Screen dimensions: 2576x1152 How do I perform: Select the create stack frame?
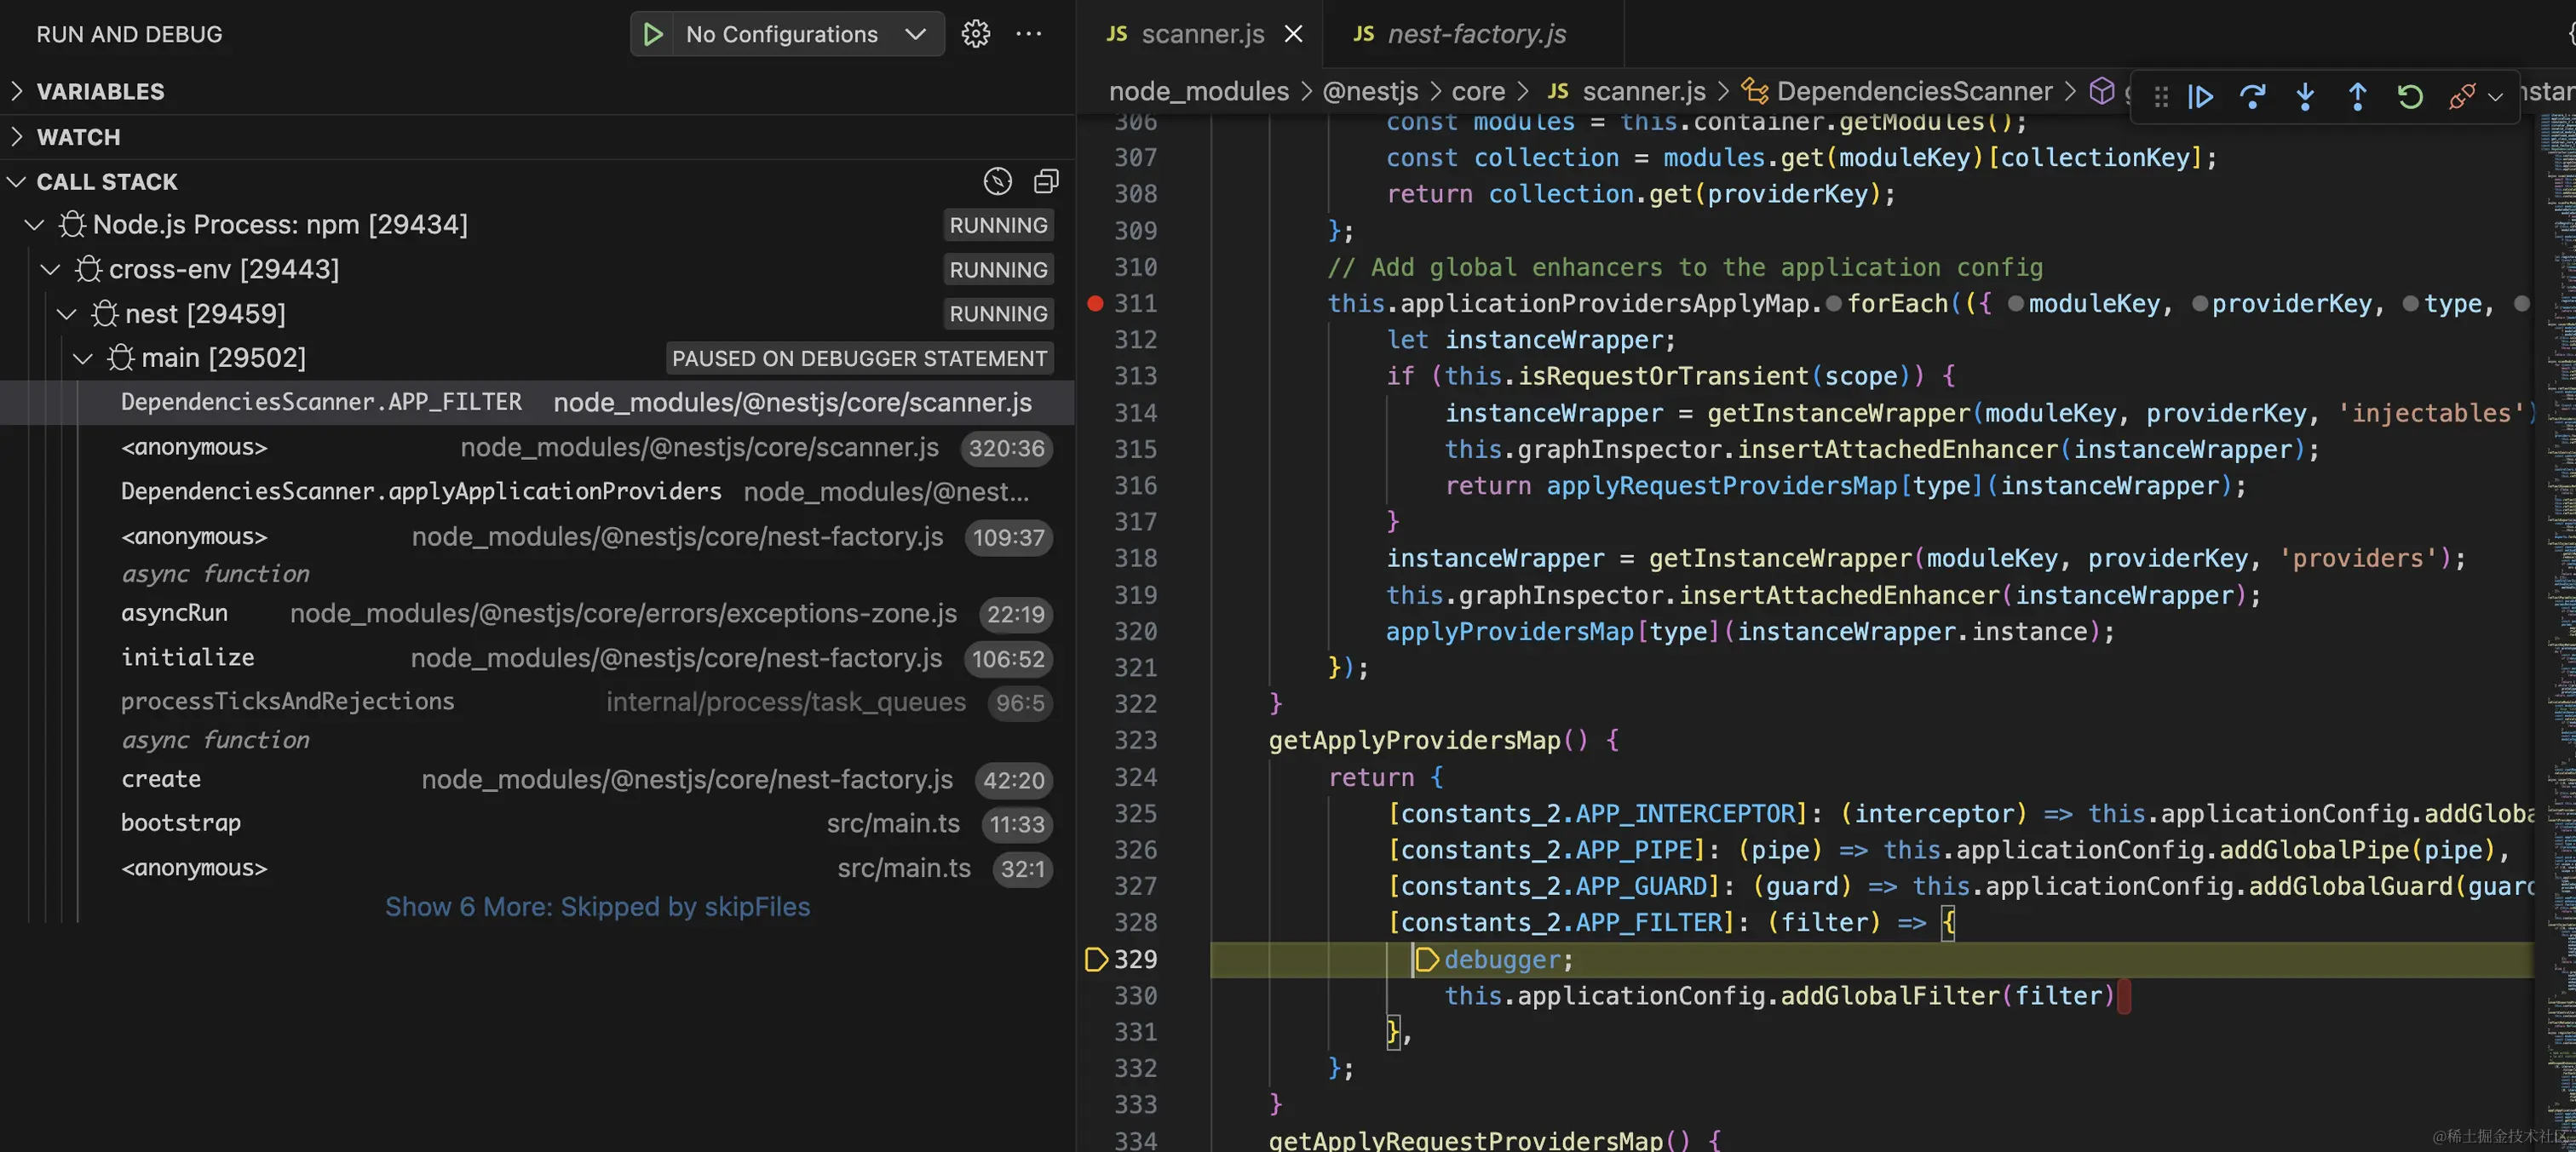537,779
